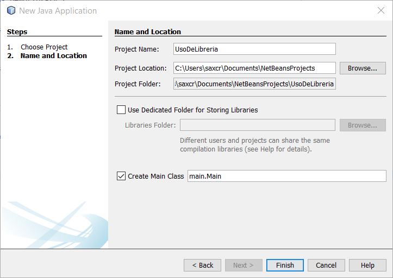
Task: Cancel the new project wizard
Action: (x=326, y=265)
